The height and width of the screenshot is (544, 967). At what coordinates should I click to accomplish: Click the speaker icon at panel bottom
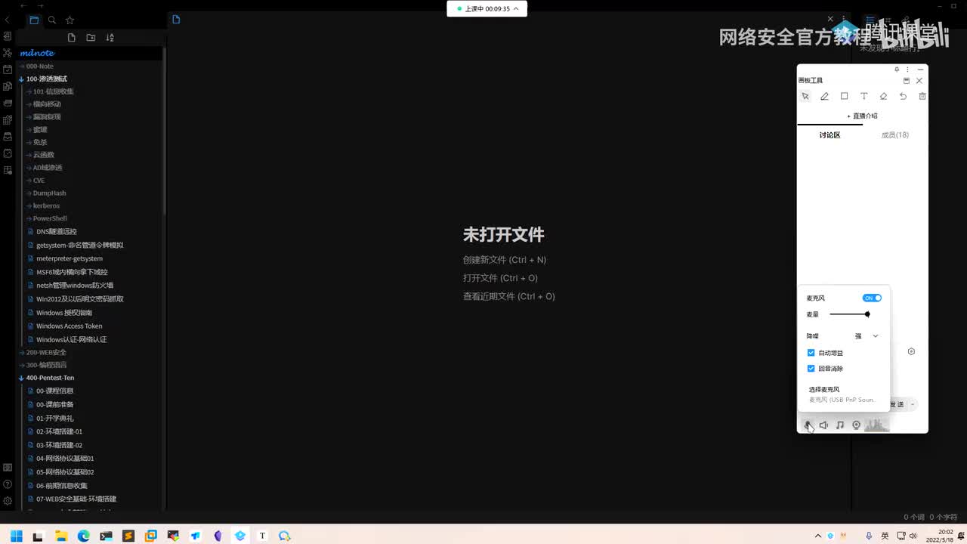pyautogui.click(x=823, y=425)
